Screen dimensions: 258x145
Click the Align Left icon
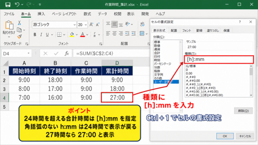point(108,33)
